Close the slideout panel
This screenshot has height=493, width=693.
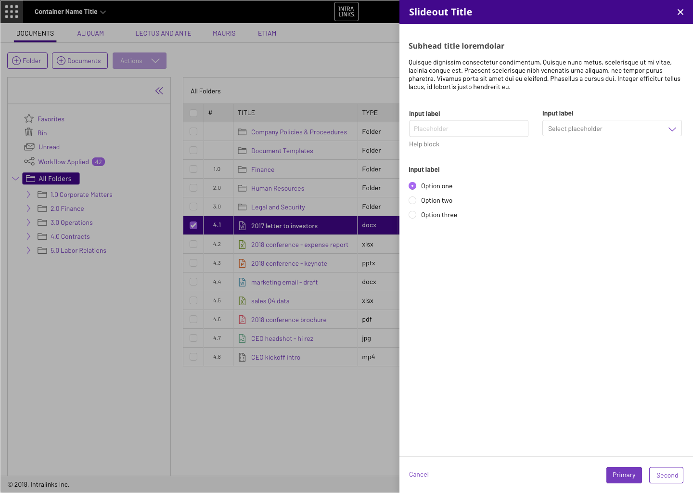[x=680, y=12]
